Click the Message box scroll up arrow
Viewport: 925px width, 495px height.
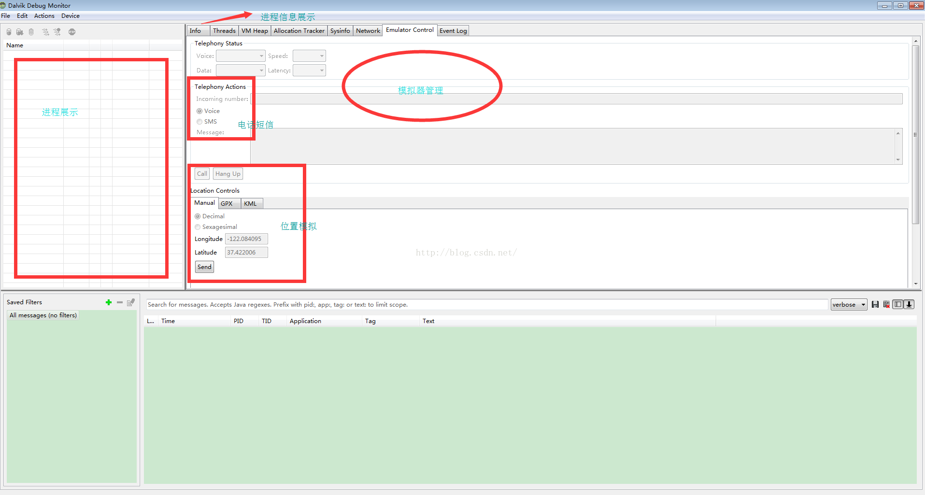point(898,133)
